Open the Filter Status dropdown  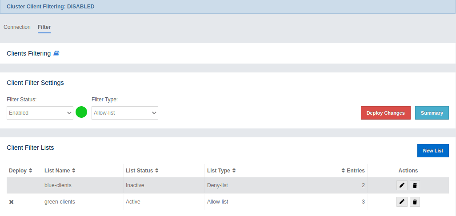pyautogui.click(x=40, y=113)
